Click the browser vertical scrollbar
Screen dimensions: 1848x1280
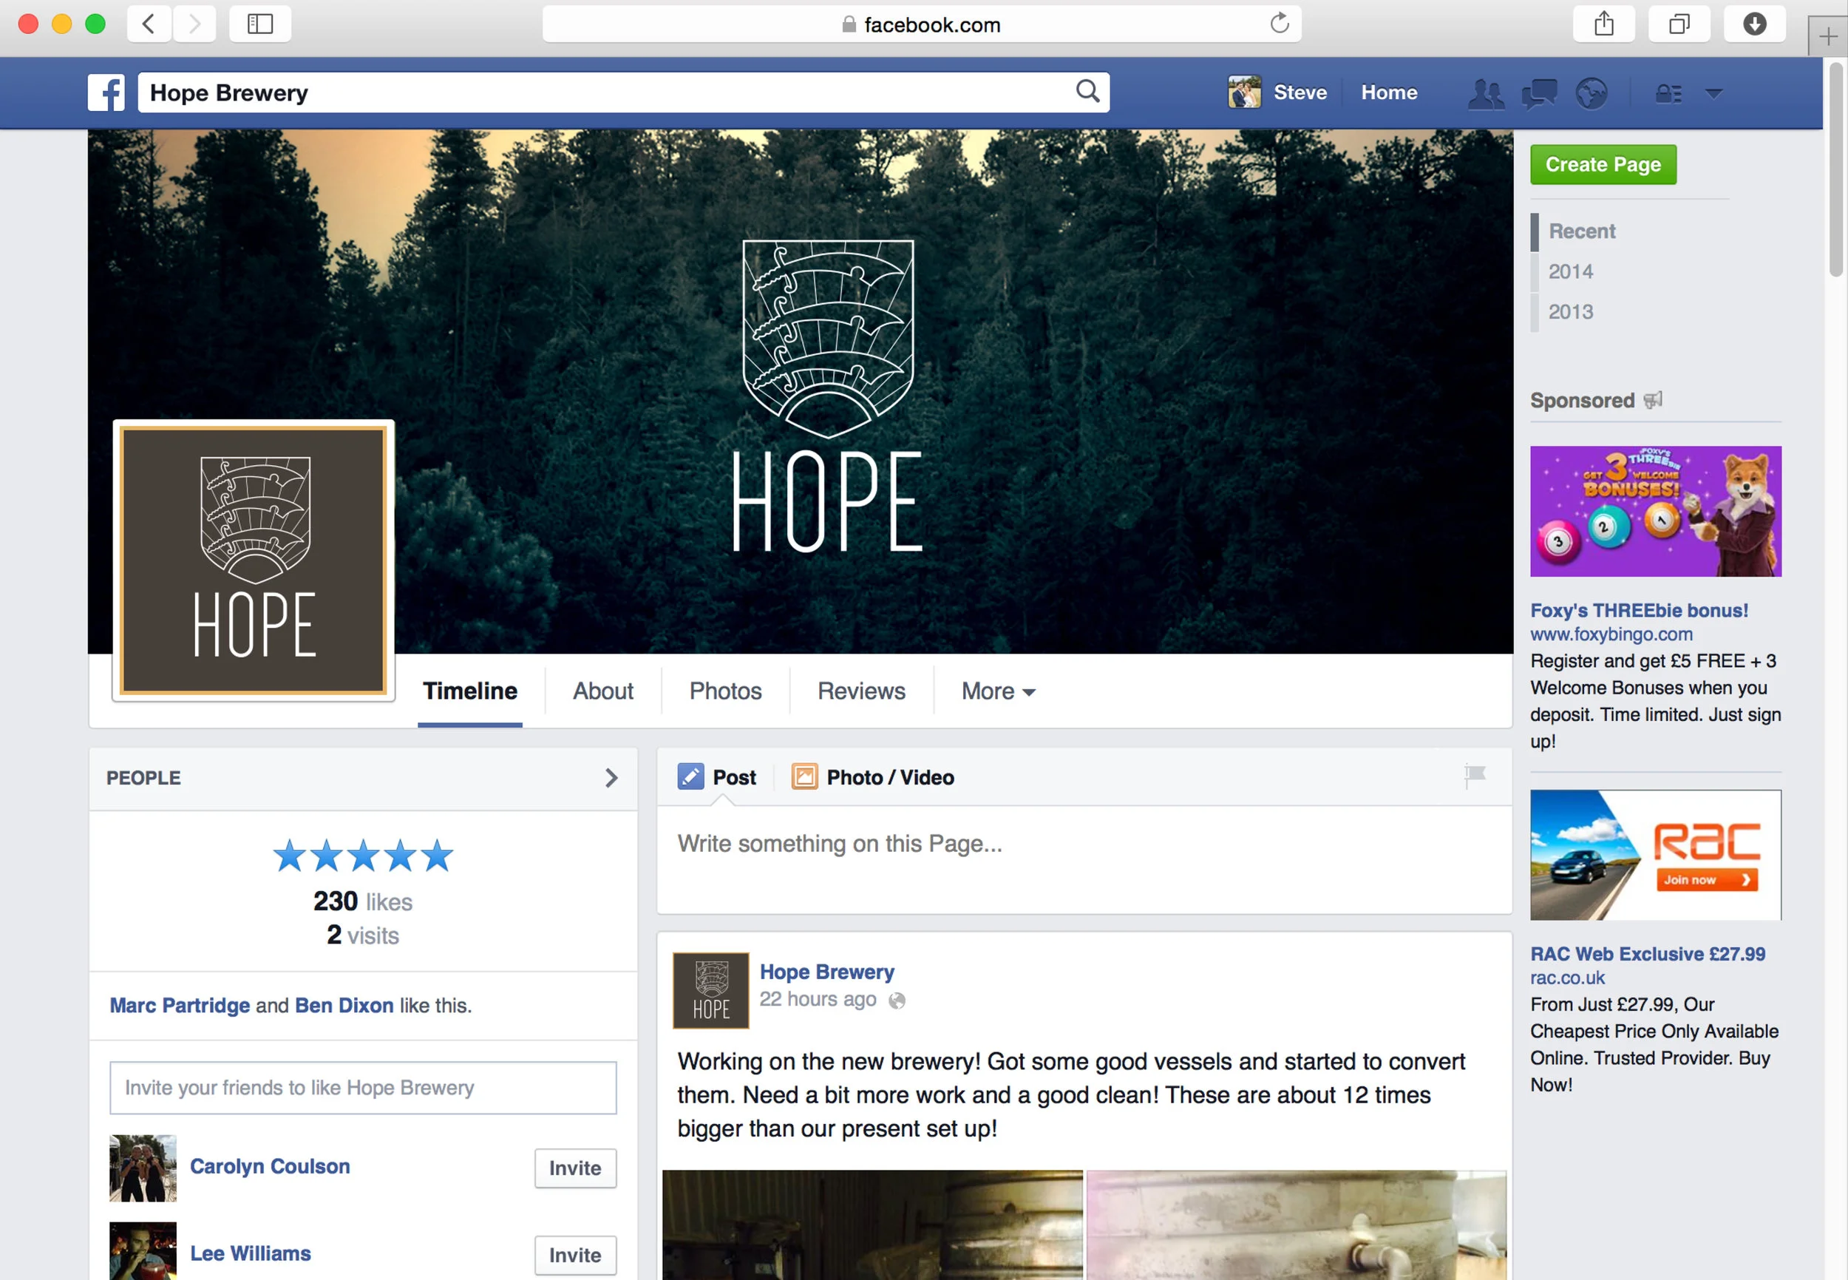(1835, 170)
